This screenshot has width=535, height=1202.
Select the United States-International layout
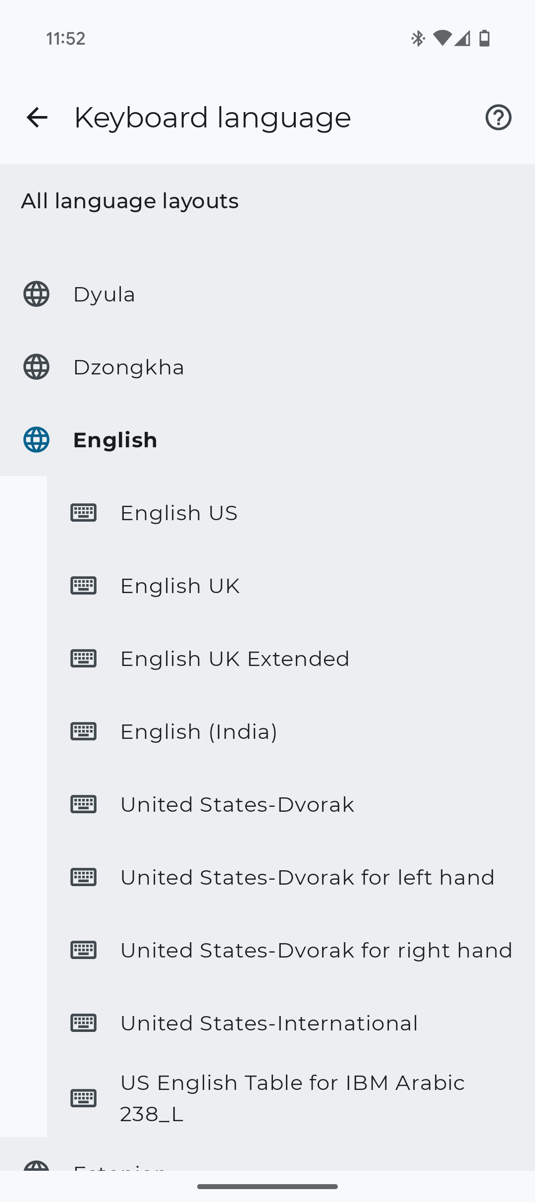[268, 1023]
